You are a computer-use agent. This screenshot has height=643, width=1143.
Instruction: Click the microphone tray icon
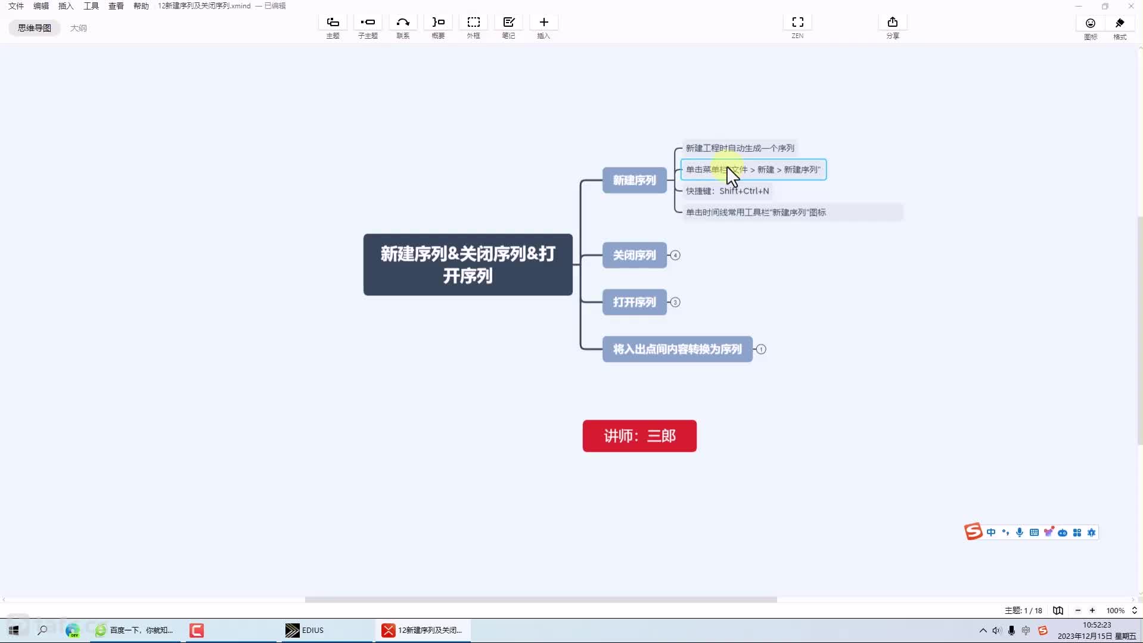(1011, 630)
